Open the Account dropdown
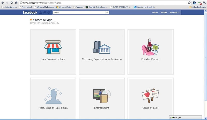The height and width of the screenshot is (120, 207). (x=175, y=12)
